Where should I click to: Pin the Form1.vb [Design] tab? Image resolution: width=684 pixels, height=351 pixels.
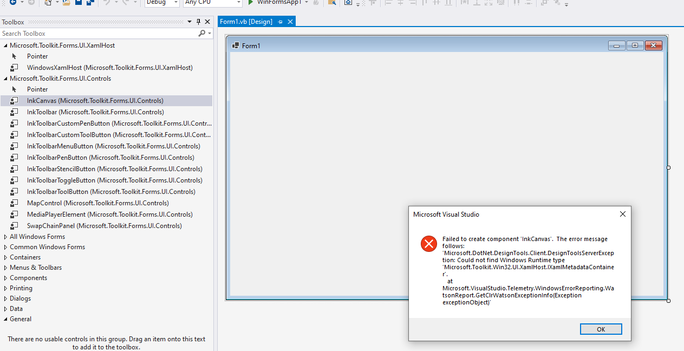click(280, 22)
